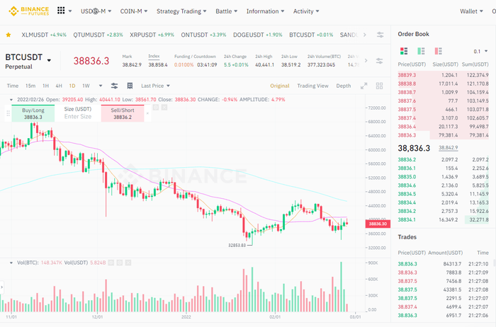Click bid price 38836.2 in order book
This screenshot has width=496, height=327.
(x=407, y=159)
